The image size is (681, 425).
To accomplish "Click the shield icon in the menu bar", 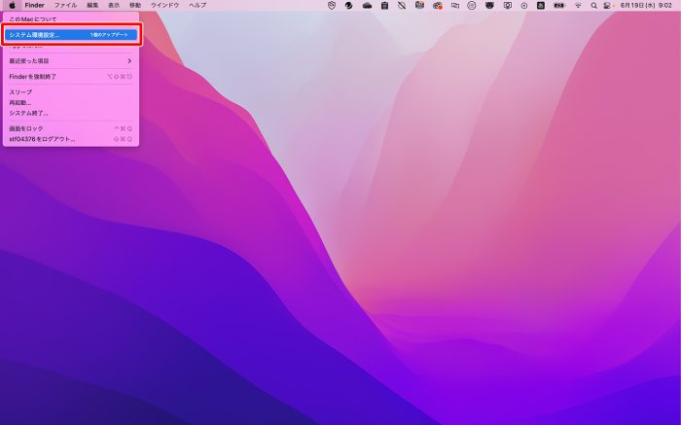I will click(332, 5).
